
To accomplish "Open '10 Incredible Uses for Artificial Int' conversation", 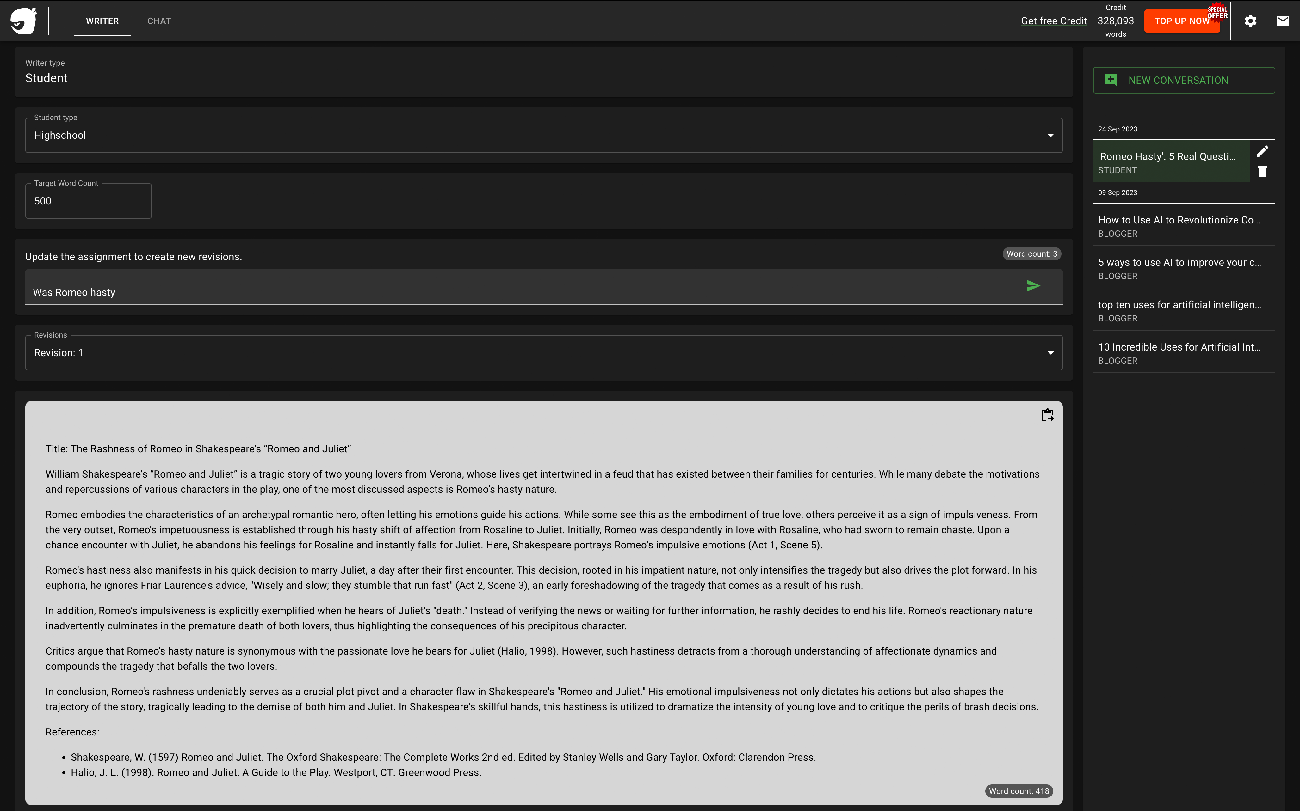I will 1184,353.
